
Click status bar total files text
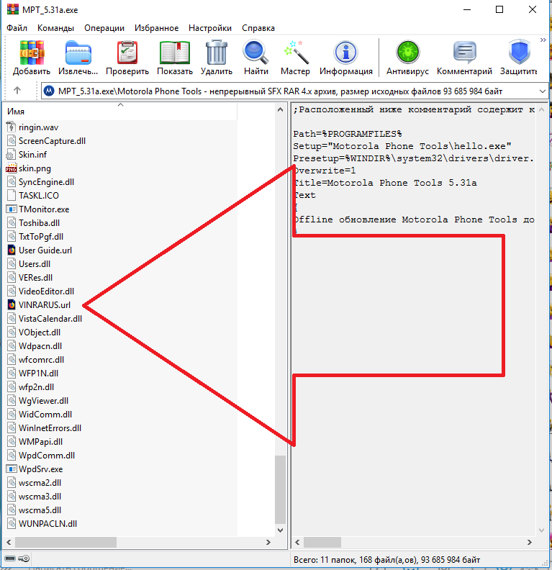point(386,559)
